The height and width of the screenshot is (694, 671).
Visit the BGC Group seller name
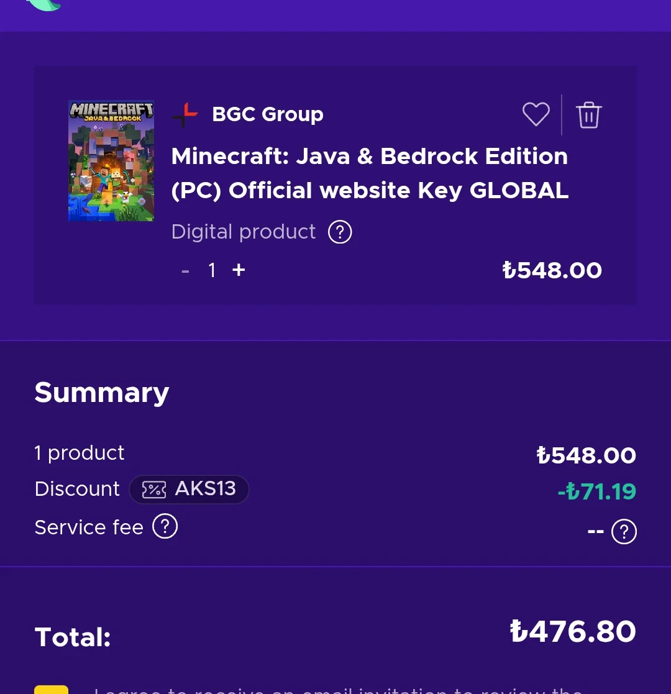tap(268, 114)
